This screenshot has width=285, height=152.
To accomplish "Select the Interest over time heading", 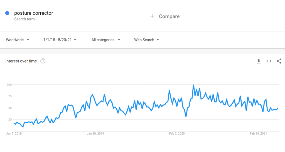I will [21, 61].
